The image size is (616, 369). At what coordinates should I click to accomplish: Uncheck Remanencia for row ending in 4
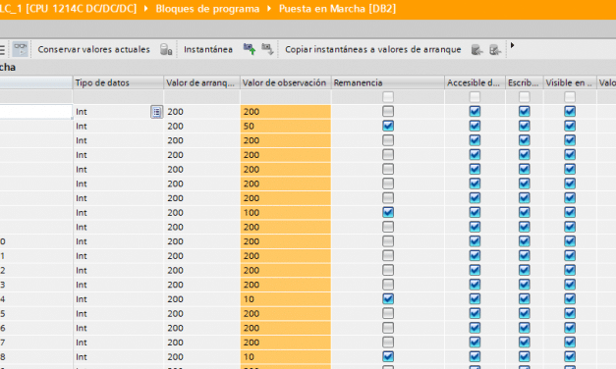[388, 299]
